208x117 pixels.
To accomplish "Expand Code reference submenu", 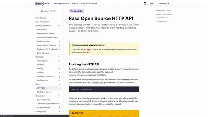I will point(59,108).
